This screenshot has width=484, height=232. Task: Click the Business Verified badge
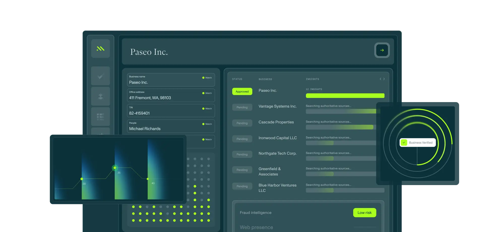click(418, 142)
